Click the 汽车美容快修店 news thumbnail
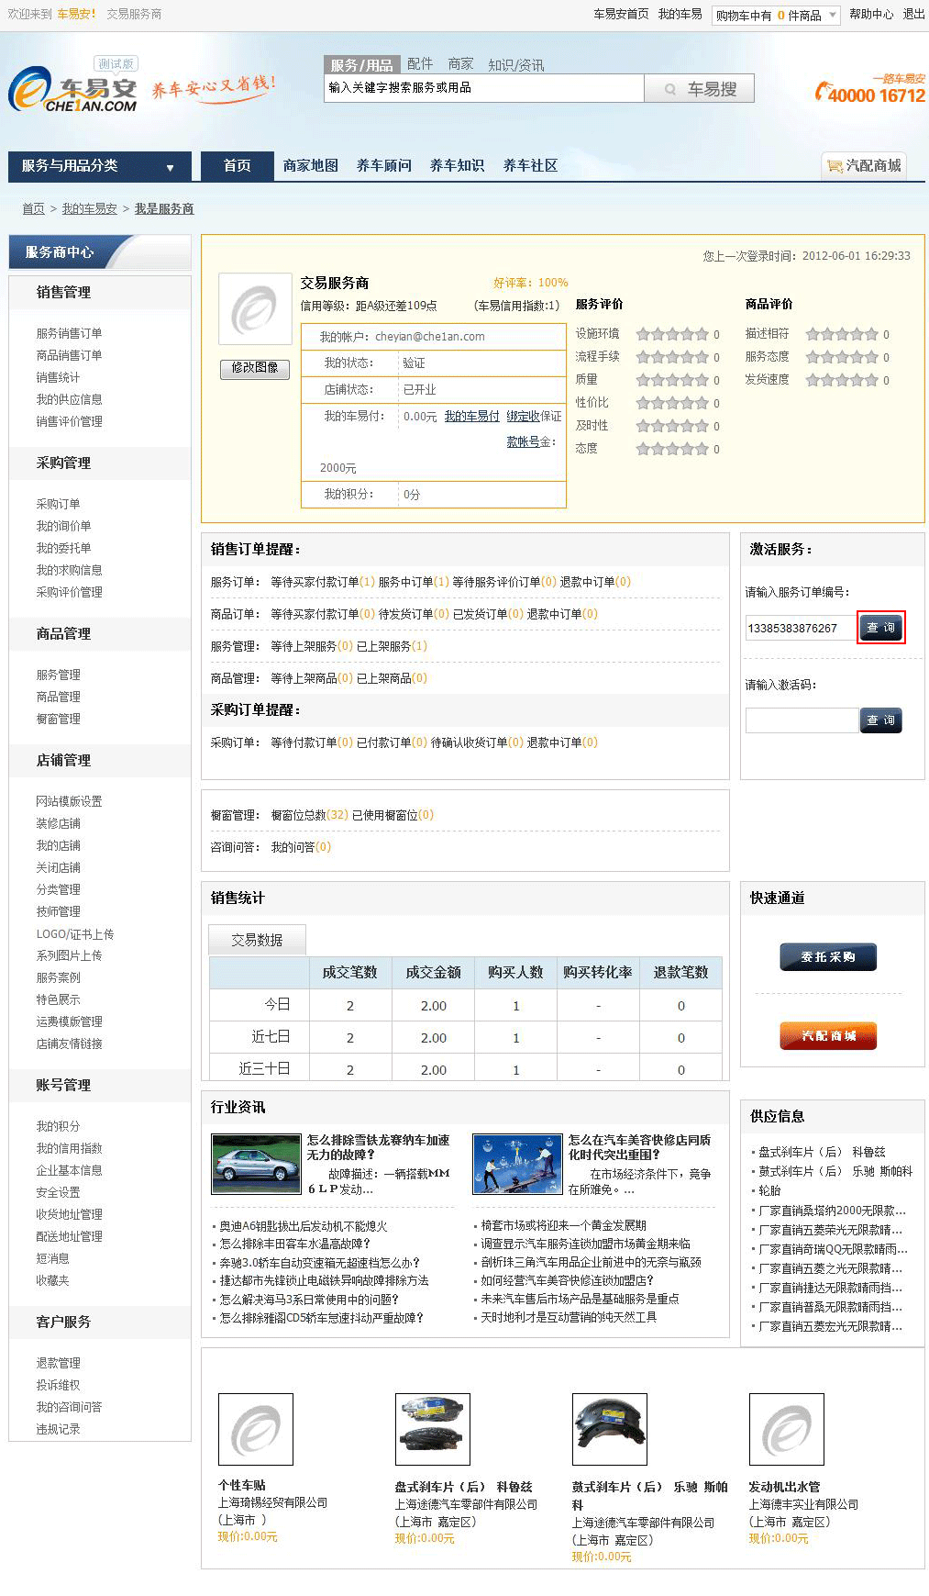The image size is (929, 1596). [x=517, y=1163]
